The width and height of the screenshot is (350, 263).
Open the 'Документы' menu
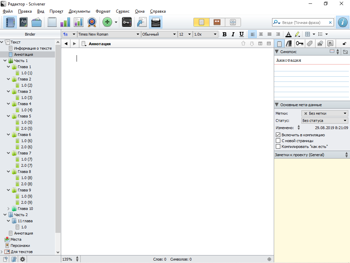pyautogui.click(x=79, y=11)
